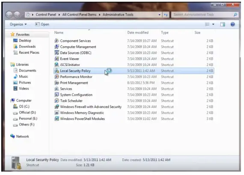The image size is (244, 175).
Task: Click the Libraries folder icon
Action: [x=12, y=64]
